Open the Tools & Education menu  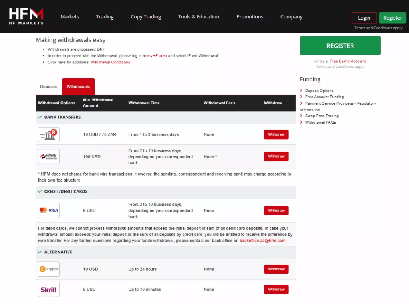(x=199, y=17)
